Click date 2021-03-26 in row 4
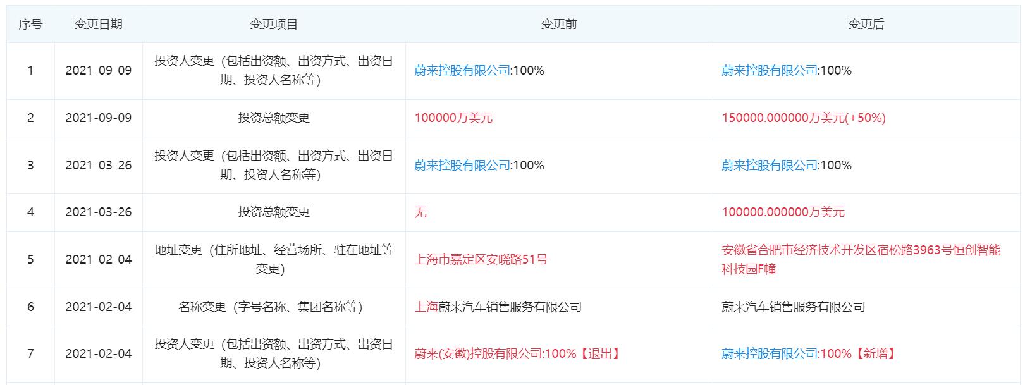This screenshot has width=1025, height=385. coord(99,212)
